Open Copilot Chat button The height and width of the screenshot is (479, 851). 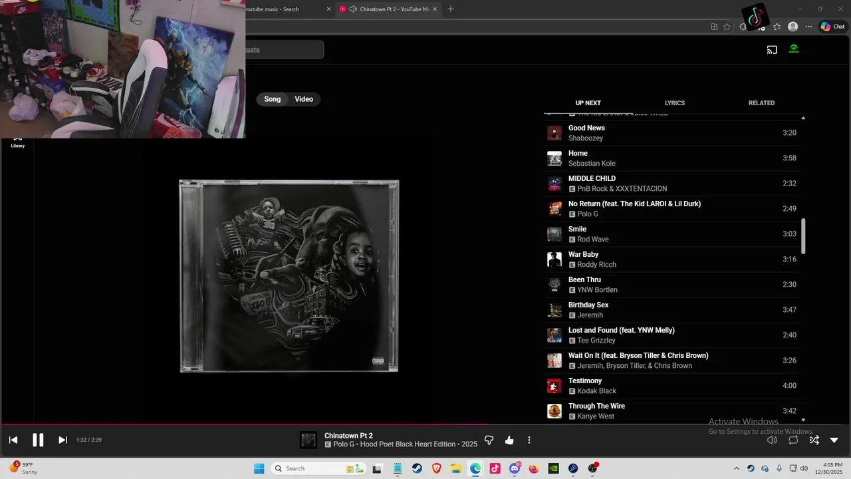pos(832,27)
